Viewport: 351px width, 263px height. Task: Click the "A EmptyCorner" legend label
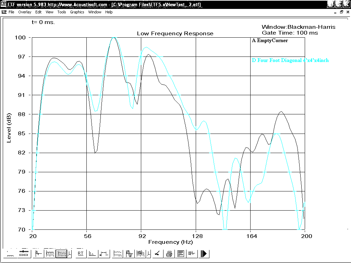(270, 41)
